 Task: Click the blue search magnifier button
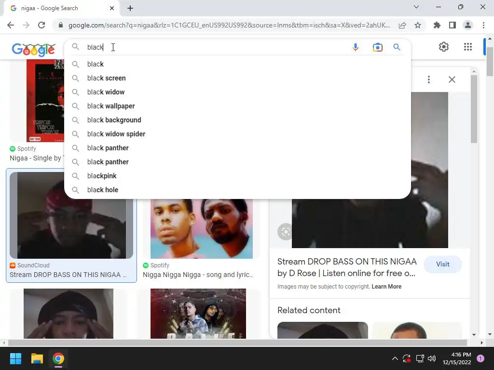(x=397, y=47)
